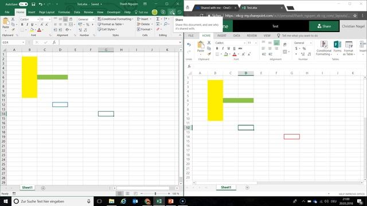Toggle AutoSave switch in desktop Excel
Image resolution: width=367 pixels, height=206 pixels.
[x=23, y=4]
